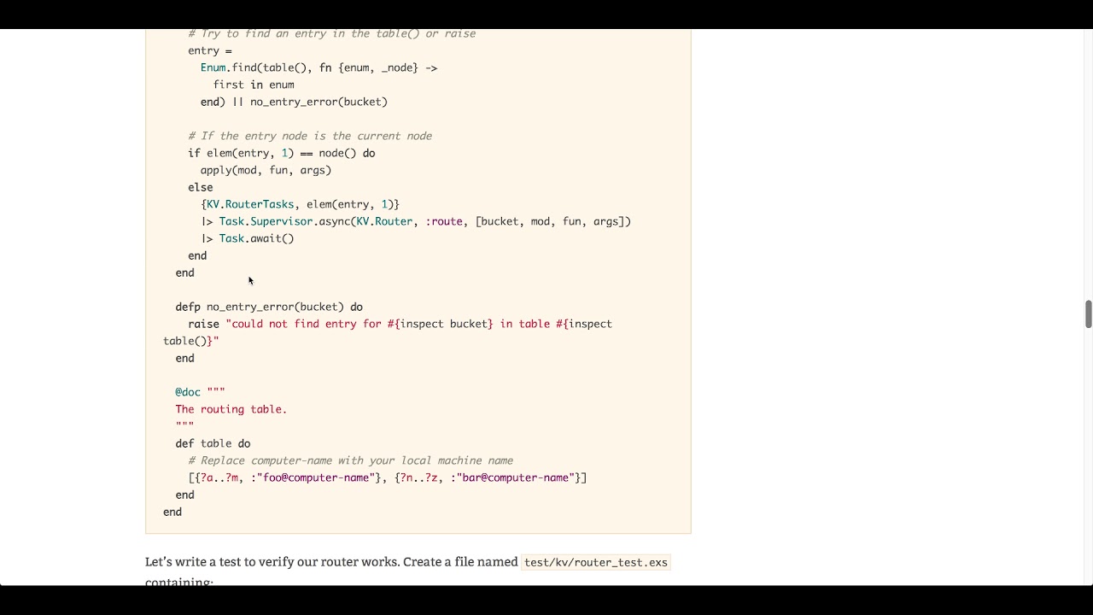Click the '|> Task.await()' line
Image resolution: width=1093 pixels, height=615 pixels.
tap(248, 238)
